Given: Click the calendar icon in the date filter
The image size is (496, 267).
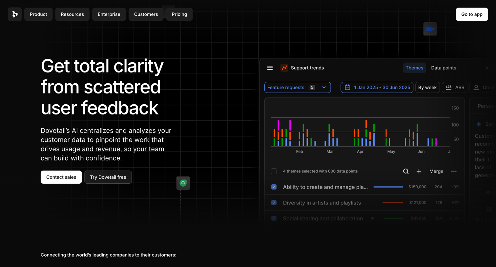Looking at the screenshot, I should [348, 87].
